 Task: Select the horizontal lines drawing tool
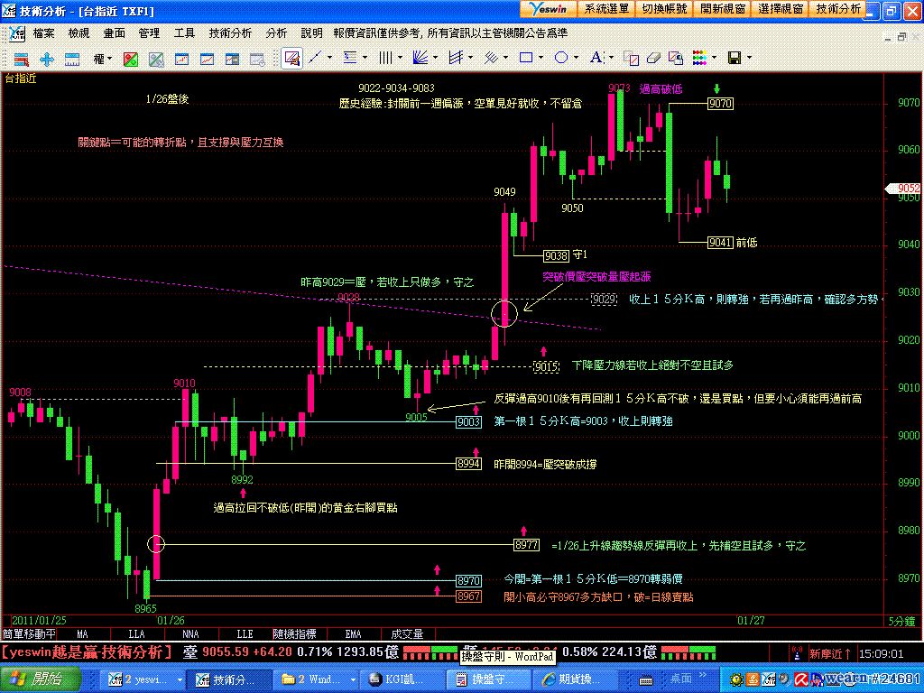coord(350,57)
